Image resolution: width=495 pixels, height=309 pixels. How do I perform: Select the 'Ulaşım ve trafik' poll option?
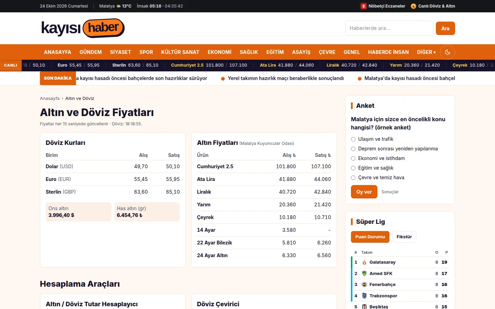click(353, 139)
